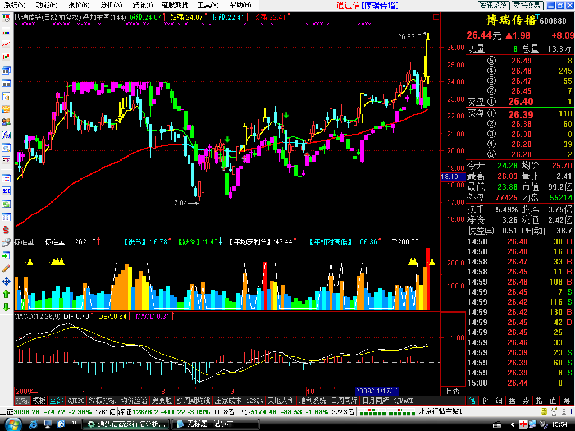Click the two-people users icon in sidebar
The width and height of the screenshot is (575, 431).
6,122
